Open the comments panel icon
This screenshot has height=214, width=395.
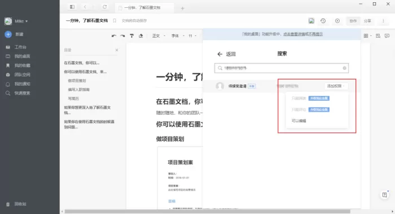(x=387, y=36)
